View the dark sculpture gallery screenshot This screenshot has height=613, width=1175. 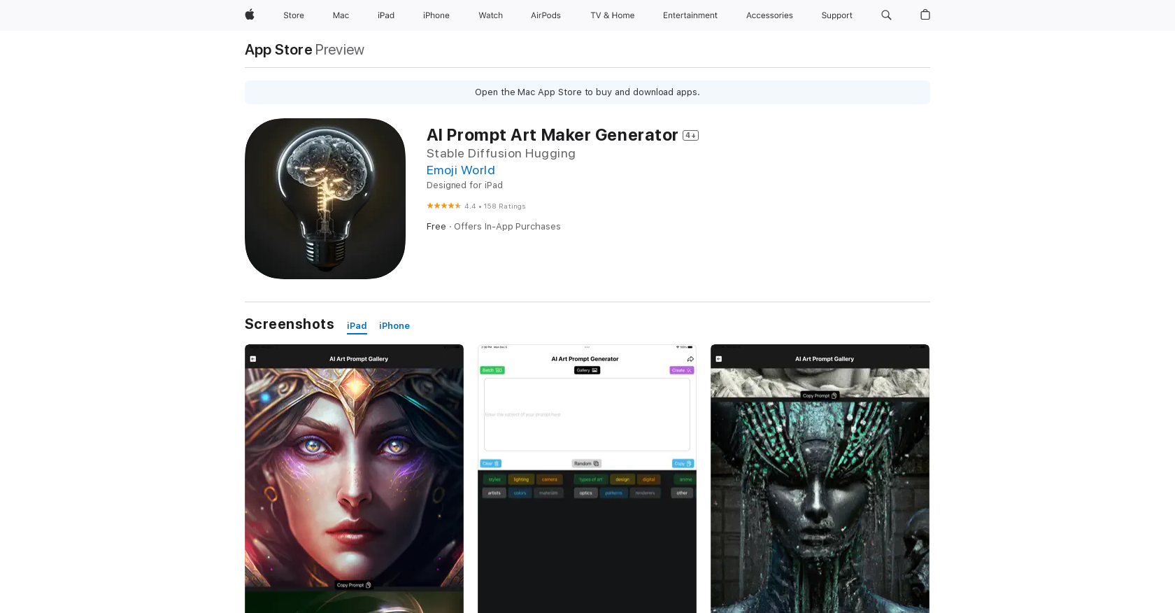click(x=820, y=479)
